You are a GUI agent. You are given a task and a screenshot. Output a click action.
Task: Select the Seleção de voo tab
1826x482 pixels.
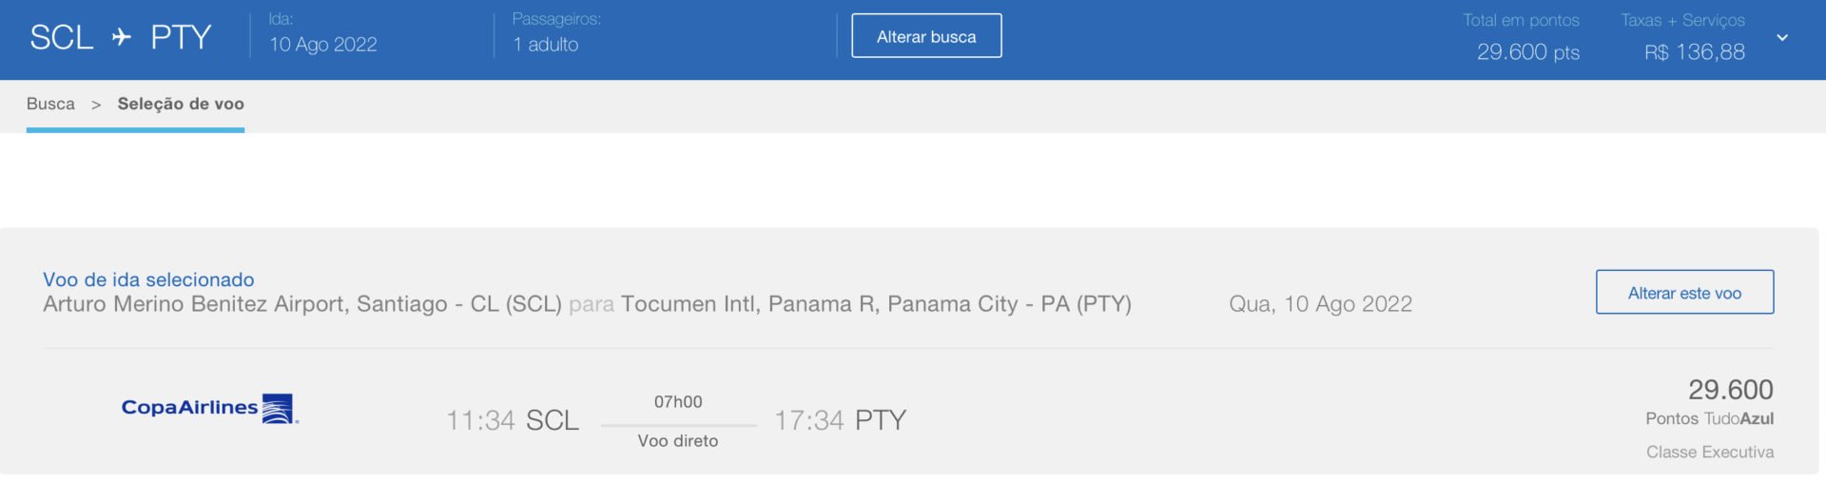[181, 104]
